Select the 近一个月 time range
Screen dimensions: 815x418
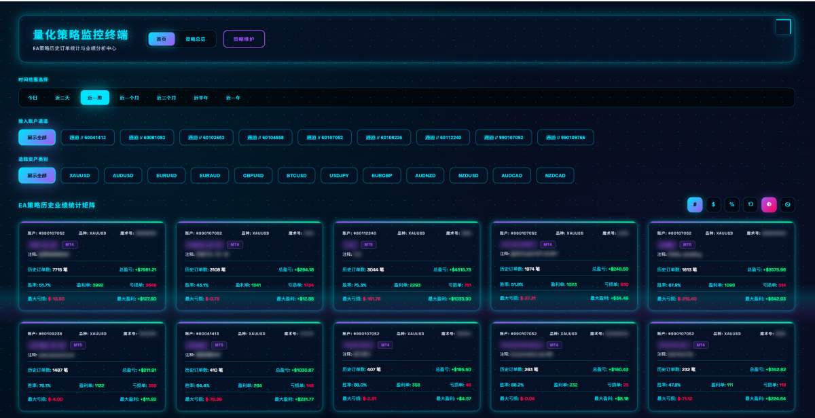[x=130, y=98]
